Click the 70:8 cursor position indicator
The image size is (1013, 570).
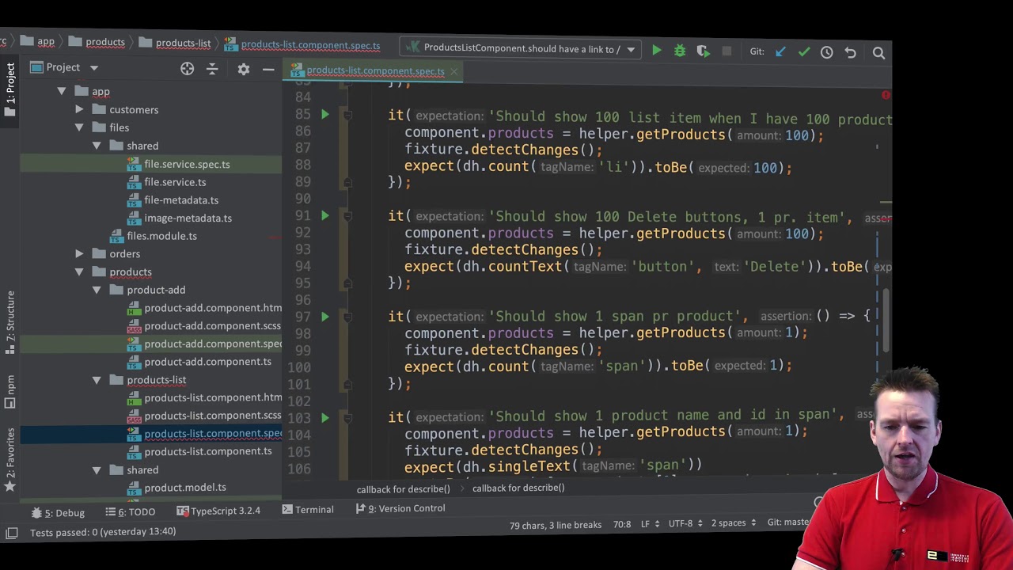tap(621, 524)
